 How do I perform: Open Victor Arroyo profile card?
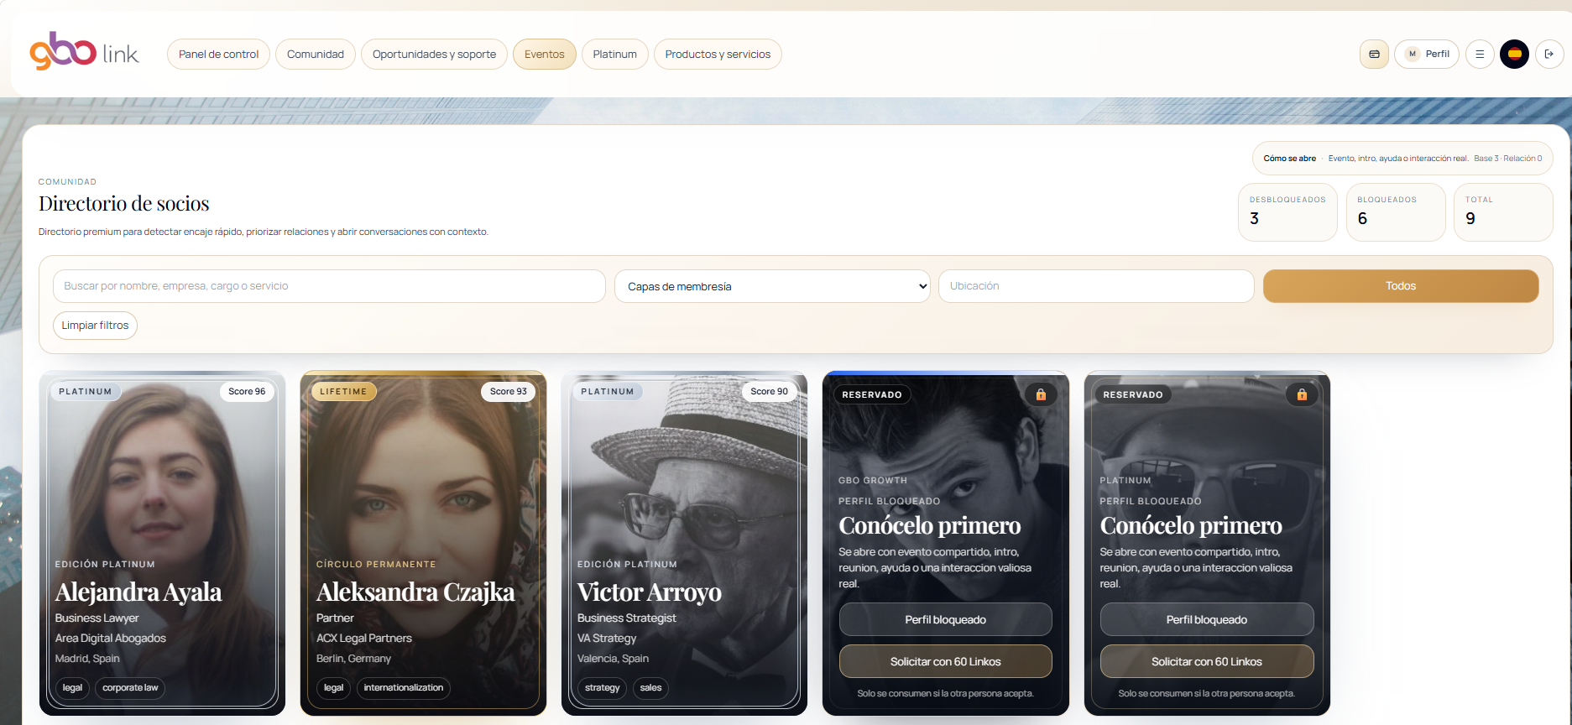(684, 543)
